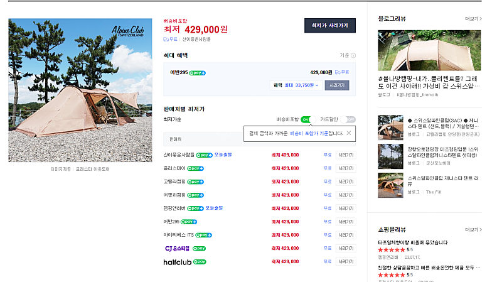
Task: Click 사러가기 for 캠핑앤러버 seller
Action: pyautogui.click(x=345, y=208)
